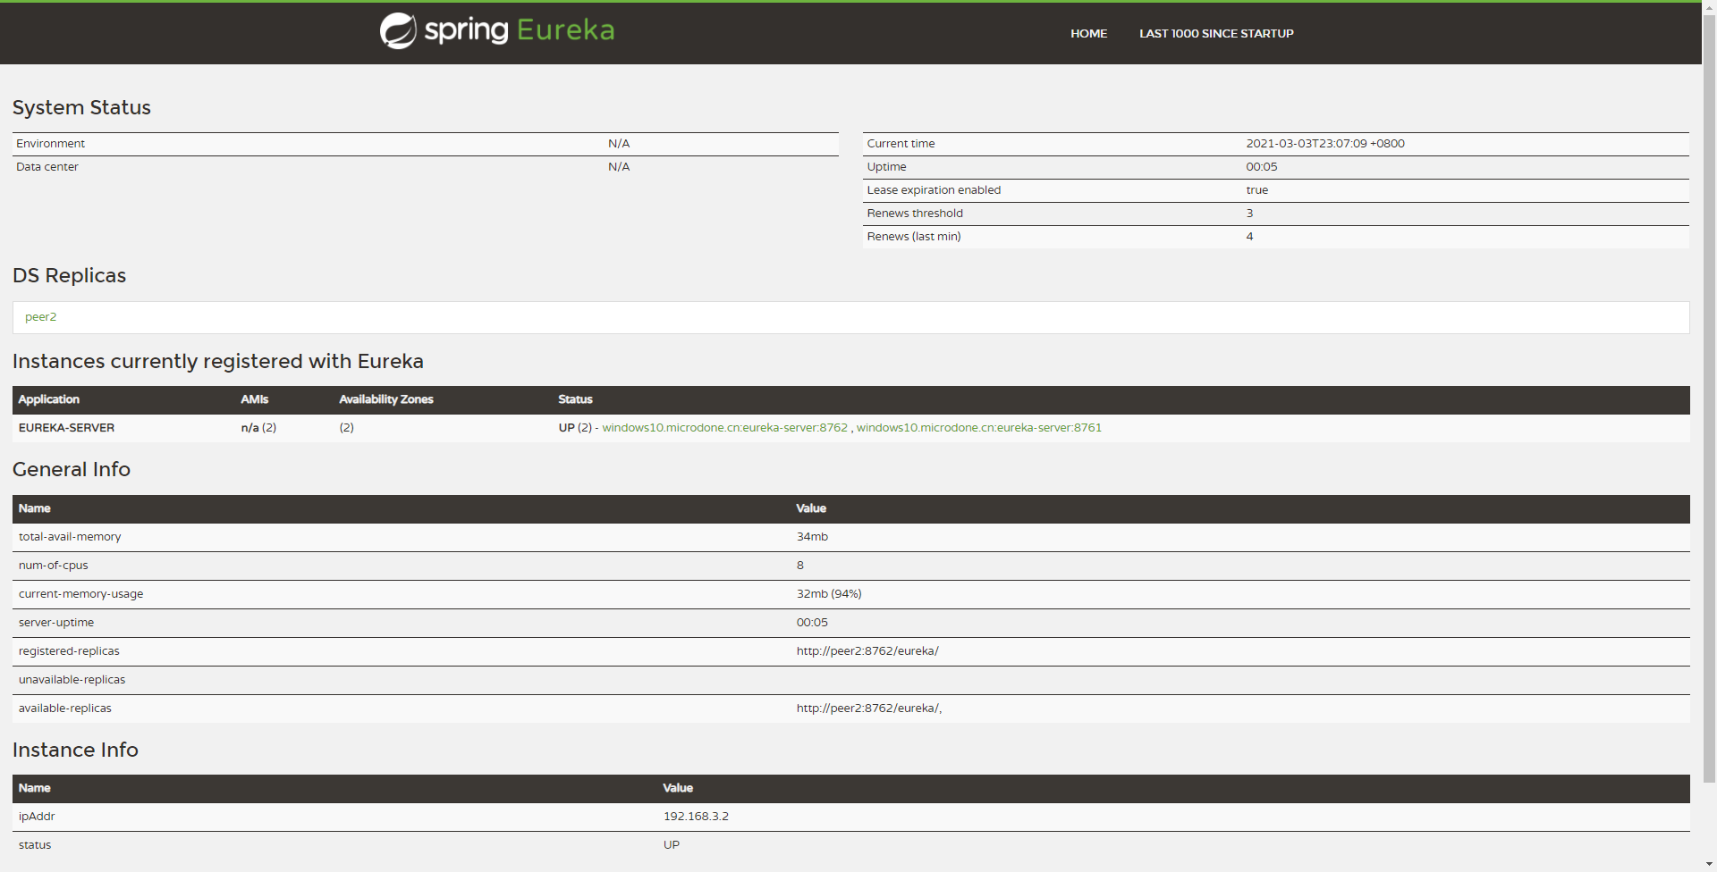
Task: Select the Availability Zones column header
Action: point(386,399)
